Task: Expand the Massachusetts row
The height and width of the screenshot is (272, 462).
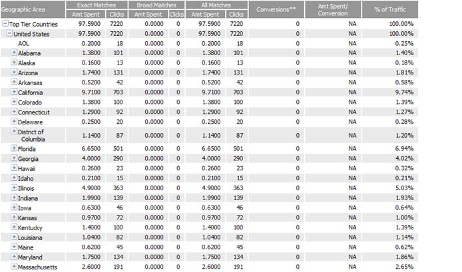Action: coord(14,267)
